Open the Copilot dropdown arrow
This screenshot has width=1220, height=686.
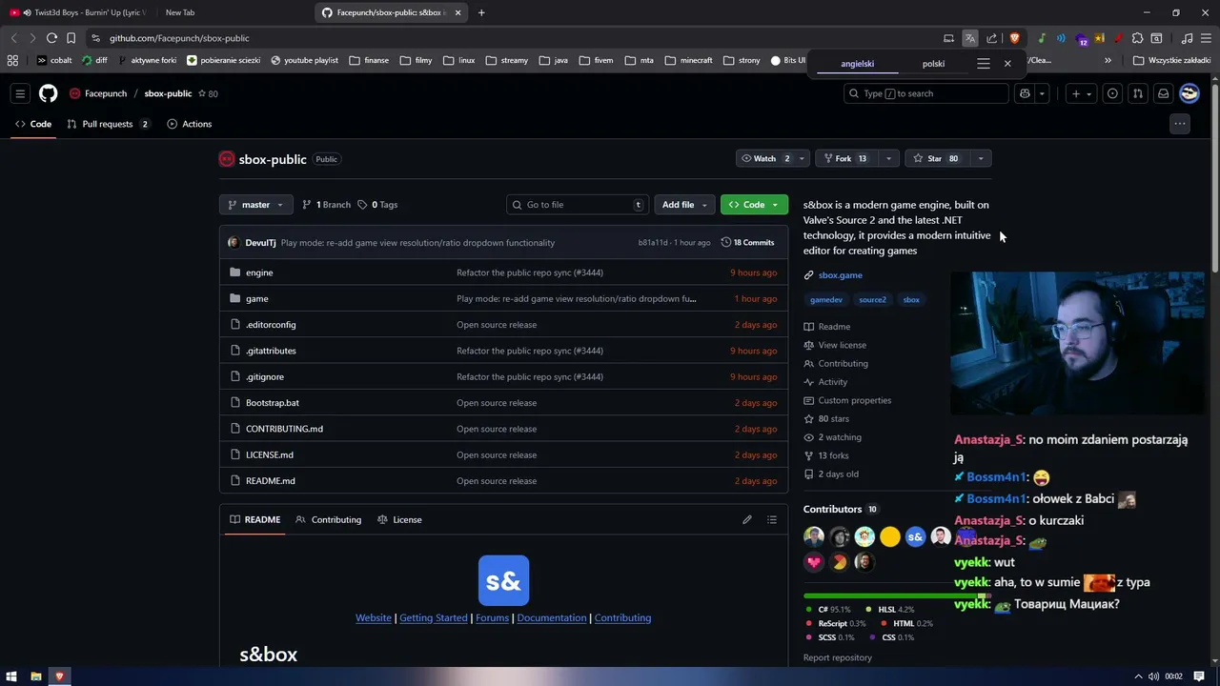tap(1042, 93)
